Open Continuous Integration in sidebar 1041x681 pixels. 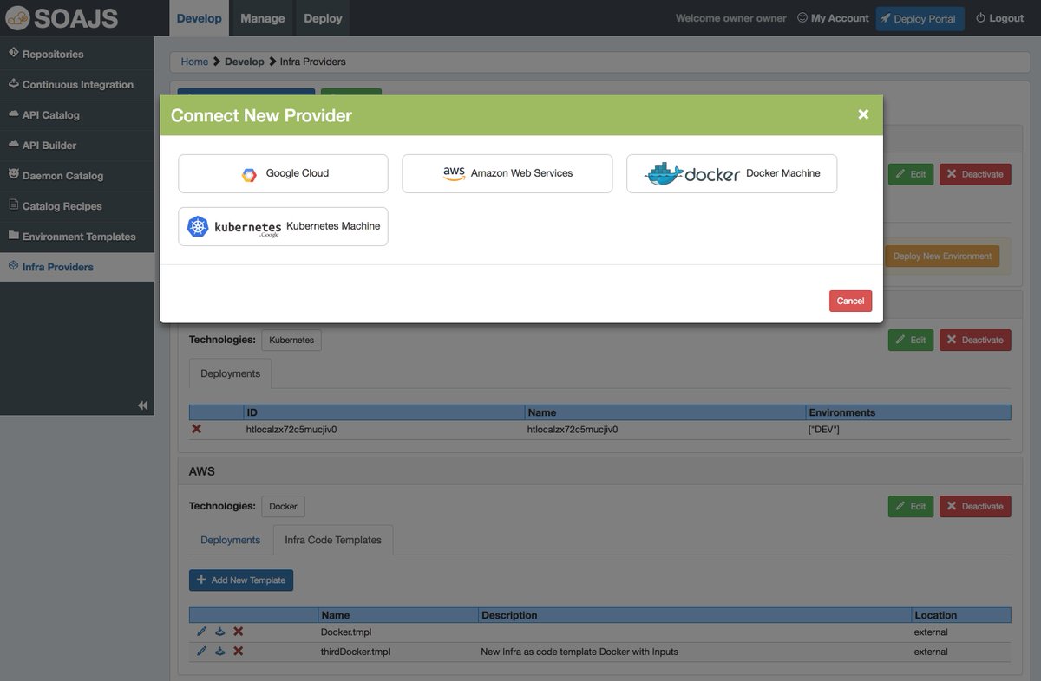click(77, 84)
